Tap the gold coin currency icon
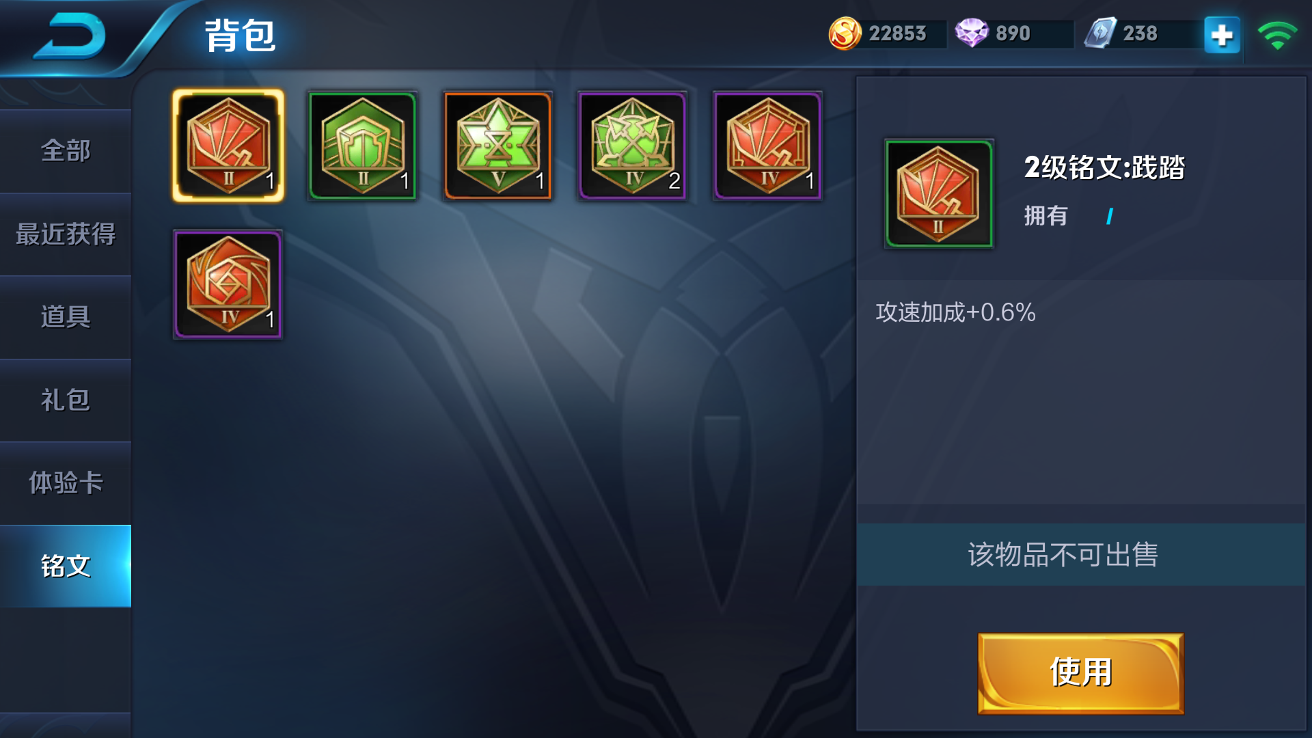This screenshot has height=738, width=1312. coord(845,33)
